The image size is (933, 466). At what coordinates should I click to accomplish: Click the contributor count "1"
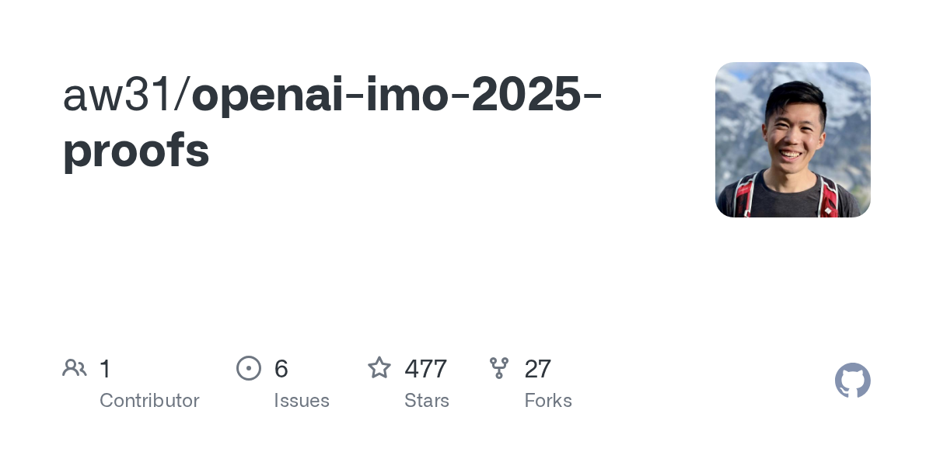tap(105, 369)
